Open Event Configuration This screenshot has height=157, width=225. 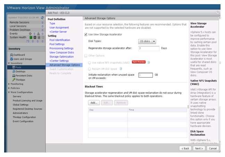[23, 121]
